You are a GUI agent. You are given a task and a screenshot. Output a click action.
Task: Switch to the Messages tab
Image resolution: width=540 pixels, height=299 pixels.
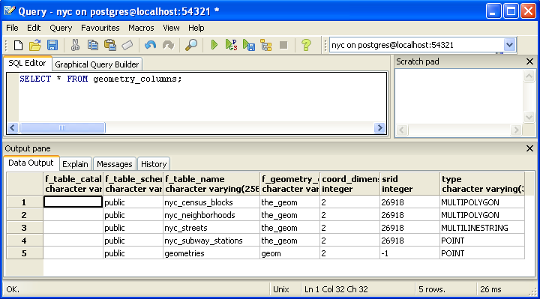[114, 164]
